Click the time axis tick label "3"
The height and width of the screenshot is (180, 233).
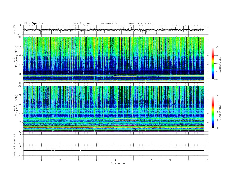click(78, 160)
